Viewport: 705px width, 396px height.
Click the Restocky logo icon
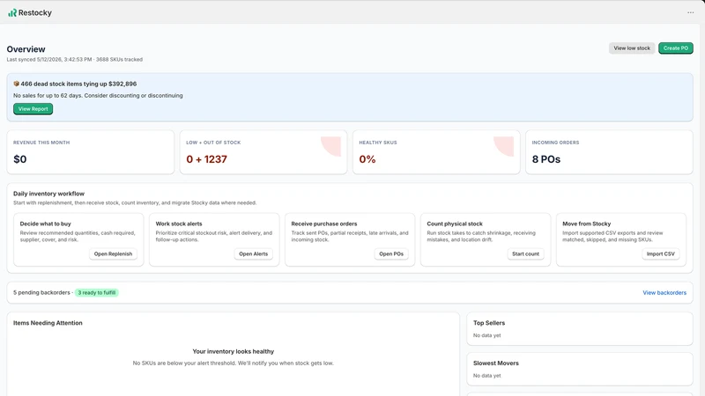(x=12, y=13)
